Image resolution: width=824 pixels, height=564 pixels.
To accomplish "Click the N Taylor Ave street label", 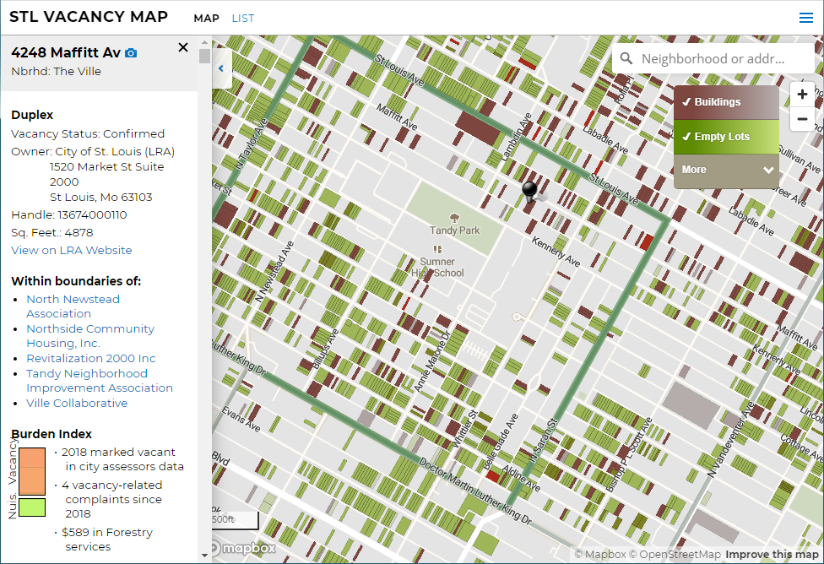I will pos(252,144).
